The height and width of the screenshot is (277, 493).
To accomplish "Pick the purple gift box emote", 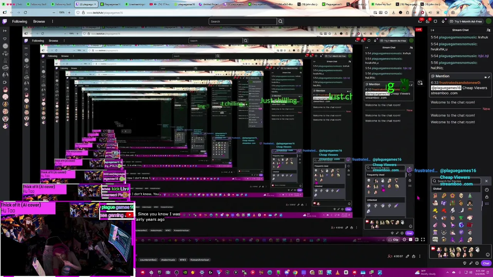I will point(444,203).
